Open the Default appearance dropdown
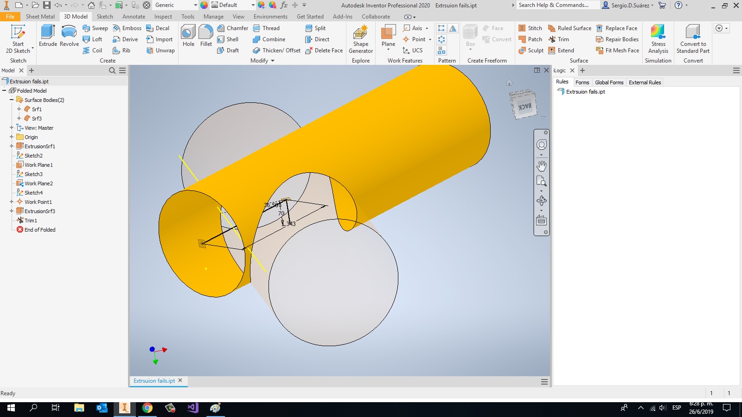The width and height of the screenshot is (742, 417). tap(253, 5)
